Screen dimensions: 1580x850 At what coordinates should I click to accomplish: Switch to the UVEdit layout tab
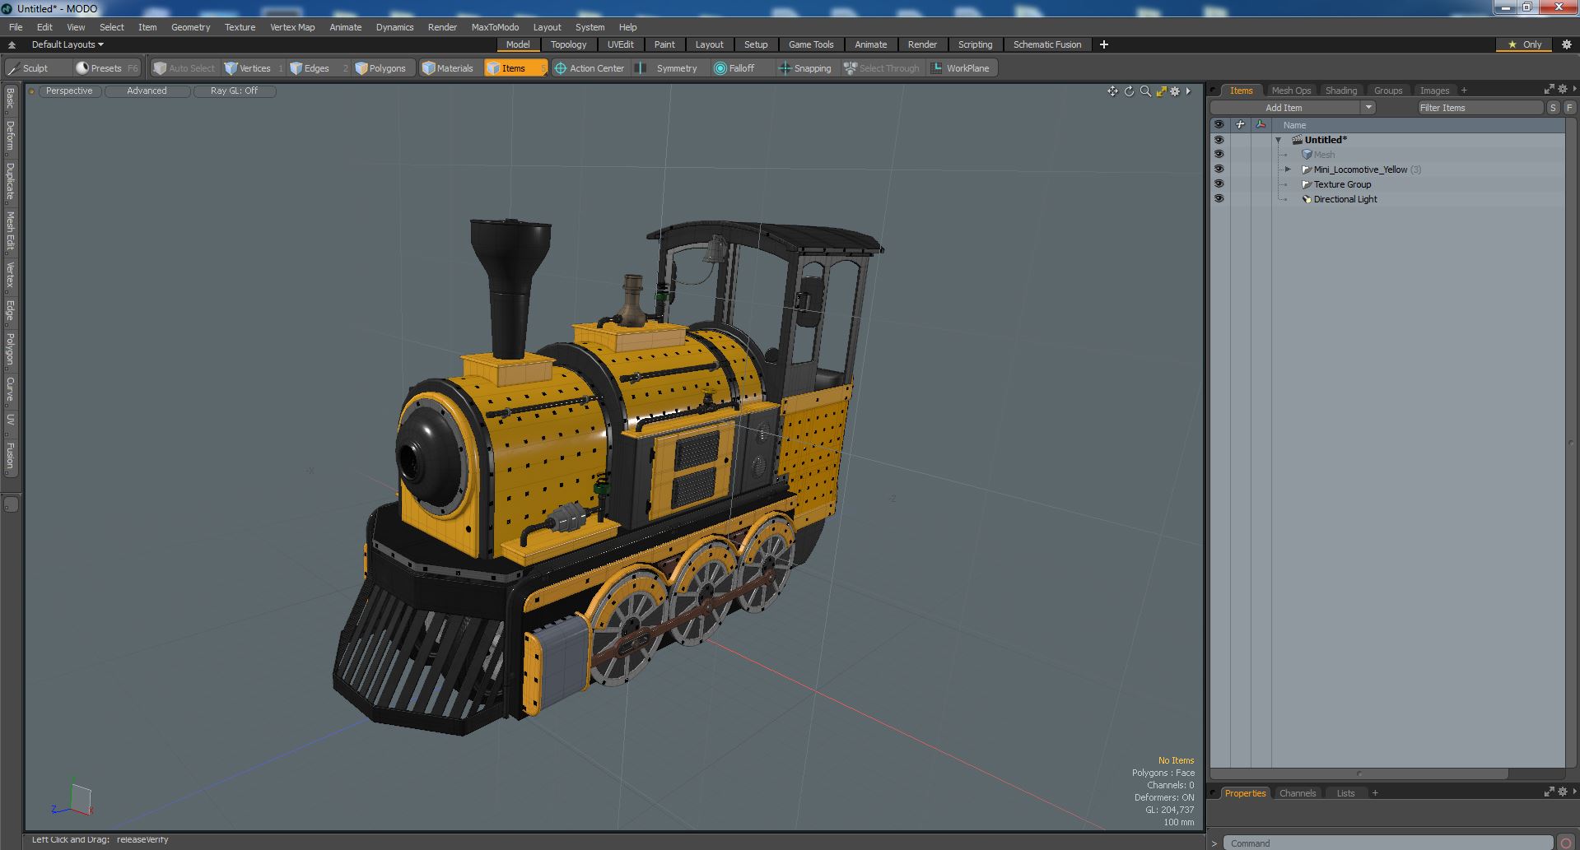point(621,44)
